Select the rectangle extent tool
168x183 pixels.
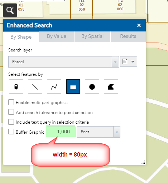[73, 86]
